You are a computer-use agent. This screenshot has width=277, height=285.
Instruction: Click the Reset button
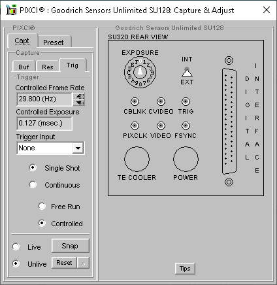(x=64, y=263)
